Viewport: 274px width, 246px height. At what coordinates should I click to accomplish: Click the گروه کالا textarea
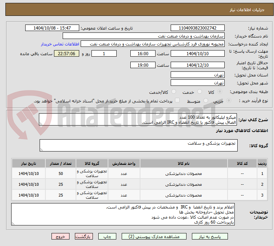[x=138, y=145]
